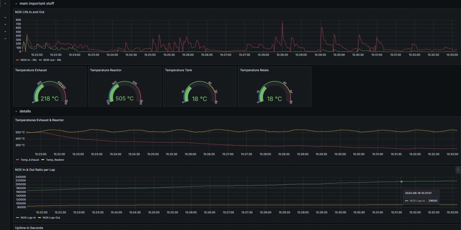Open the NOX In & Out Ratio panel menu
The image size is (461, 230).
point(458,170)
